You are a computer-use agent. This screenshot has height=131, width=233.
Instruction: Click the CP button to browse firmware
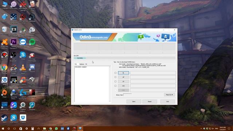pos(123,82)
